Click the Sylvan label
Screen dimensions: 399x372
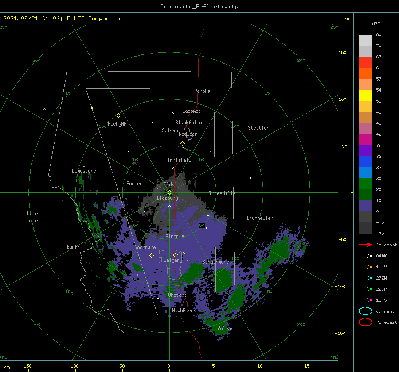pos(170,130)
